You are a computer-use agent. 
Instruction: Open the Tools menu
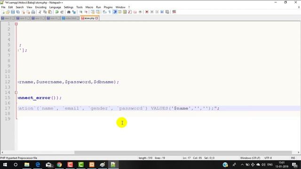click(x=79, y=8)
